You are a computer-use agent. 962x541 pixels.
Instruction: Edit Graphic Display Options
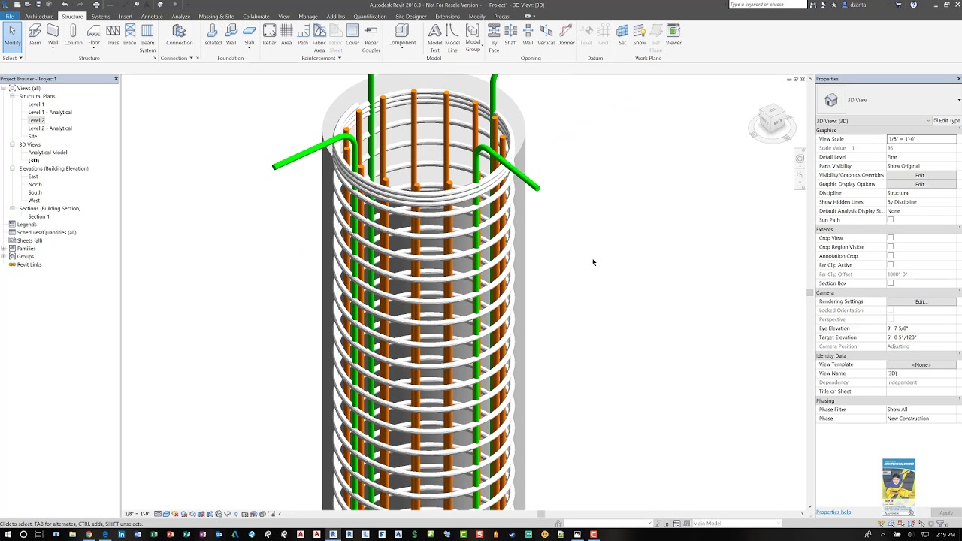point(921,184)
